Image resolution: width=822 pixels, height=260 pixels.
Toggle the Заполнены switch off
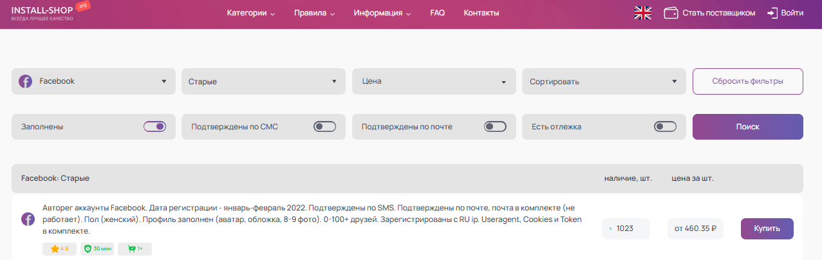click(x=154, y=127)
